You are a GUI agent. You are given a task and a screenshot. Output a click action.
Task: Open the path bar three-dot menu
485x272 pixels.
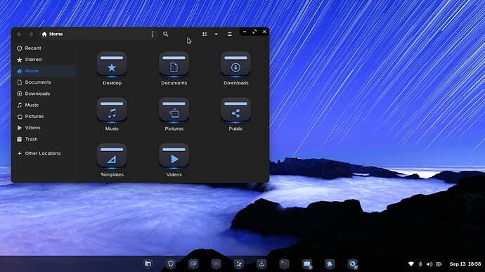153,34
